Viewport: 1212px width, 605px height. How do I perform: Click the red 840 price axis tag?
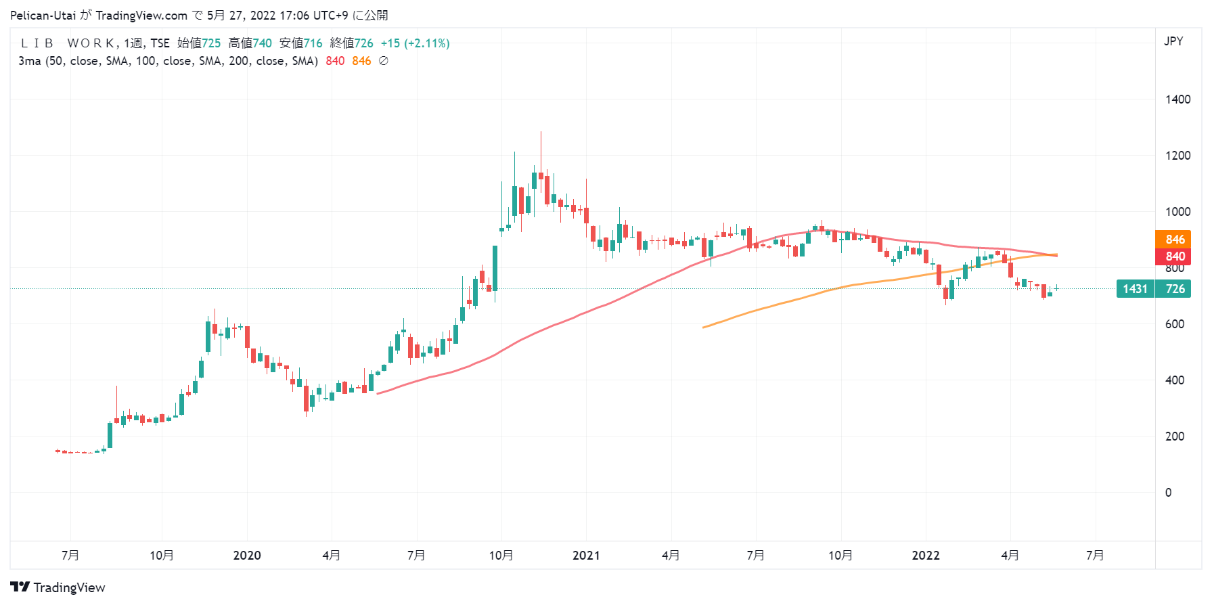(1173, 256)
